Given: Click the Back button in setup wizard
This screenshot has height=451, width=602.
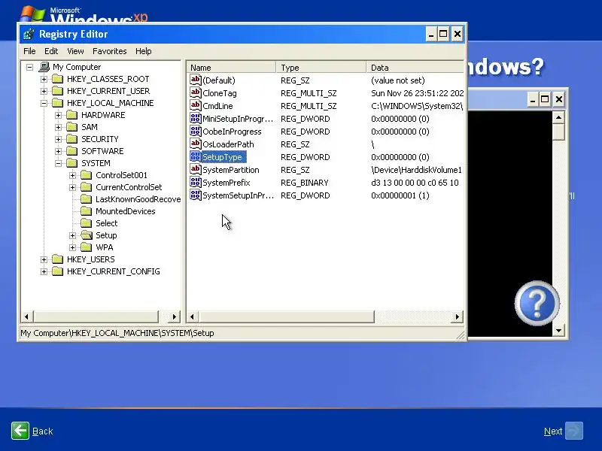Looking at the screenshot, I should tap(32, 431).
